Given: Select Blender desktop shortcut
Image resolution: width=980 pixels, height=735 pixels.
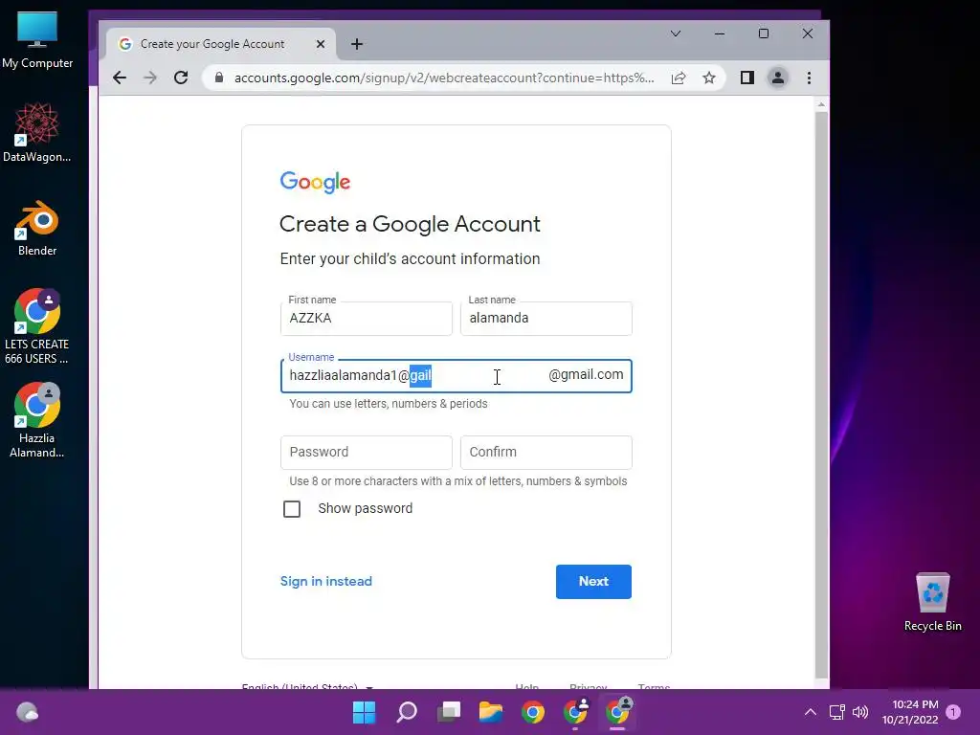Looking at the screenshot, I should pyautogui.click(x=37, y=228).
